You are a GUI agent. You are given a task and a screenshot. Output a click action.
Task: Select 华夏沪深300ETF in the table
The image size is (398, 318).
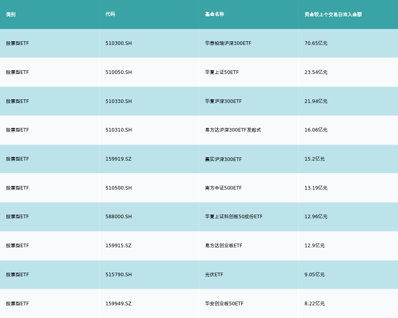223,101
